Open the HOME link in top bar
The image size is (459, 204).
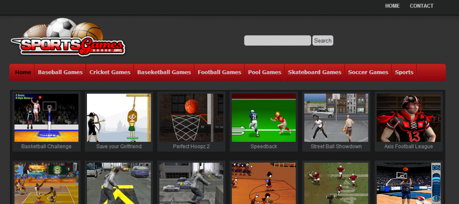tap(392, 6)
